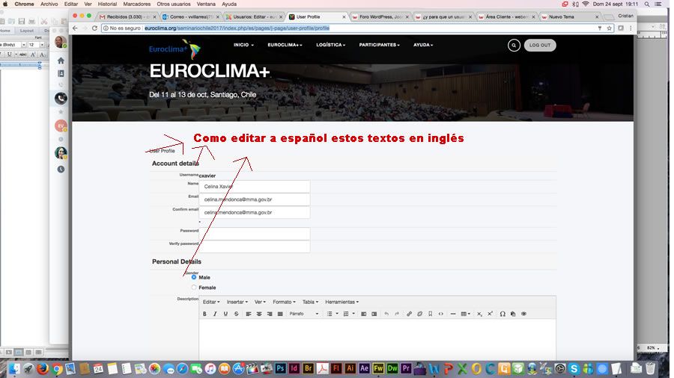Click the Chrome address bar URL
The image size is (674, 378).
[x=237, y=28]
